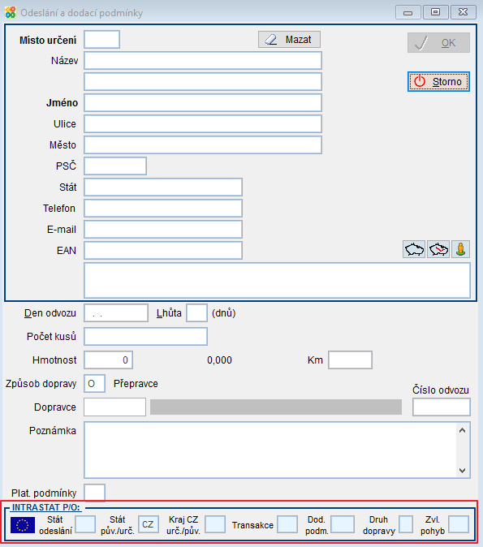
Task: Click the first map outline icon
Action: pos(414,249)
